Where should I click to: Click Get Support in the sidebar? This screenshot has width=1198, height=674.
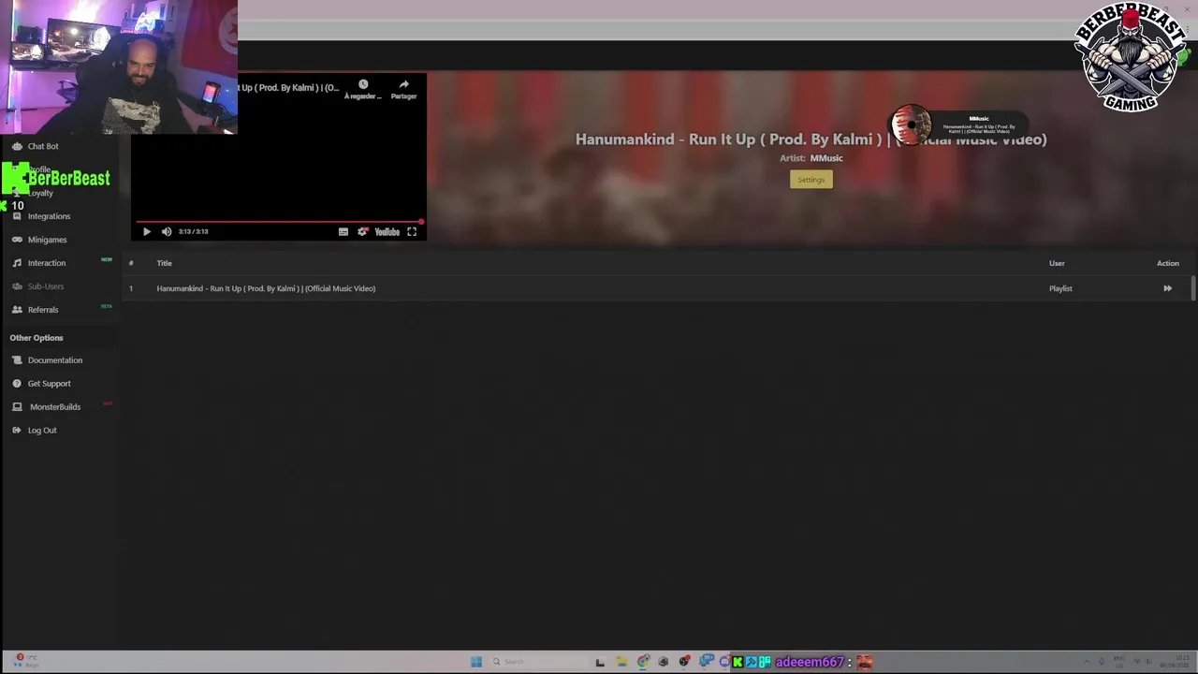49,384
